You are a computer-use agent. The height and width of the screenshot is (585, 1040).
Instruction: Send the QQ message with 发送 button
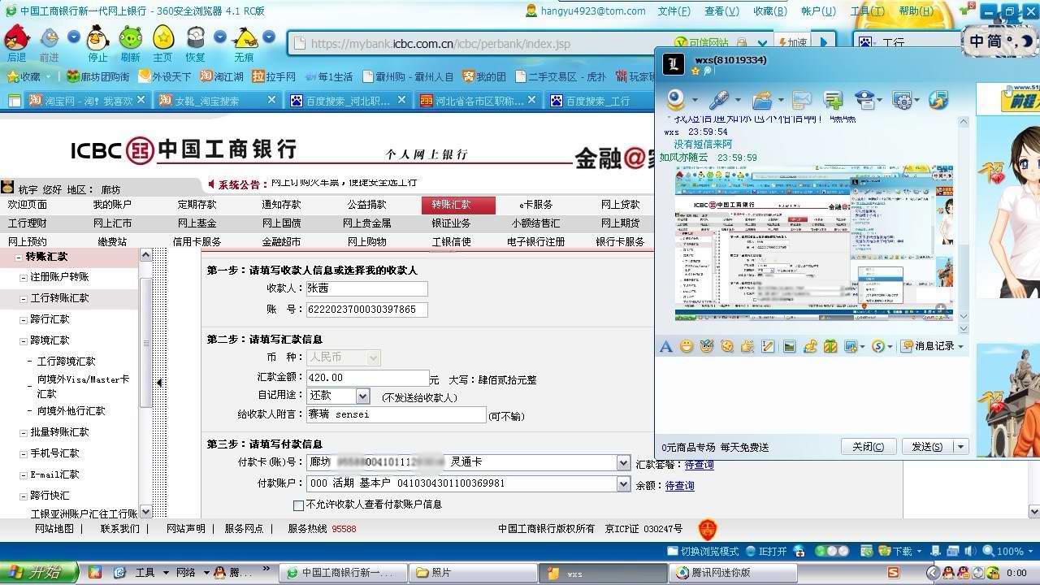tap(927, 447)
